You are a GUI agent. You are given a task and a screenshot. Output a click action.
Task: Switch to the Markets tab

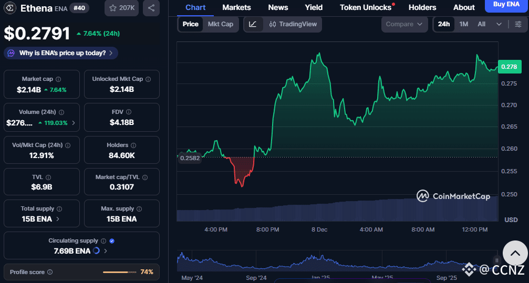[236, 7]
